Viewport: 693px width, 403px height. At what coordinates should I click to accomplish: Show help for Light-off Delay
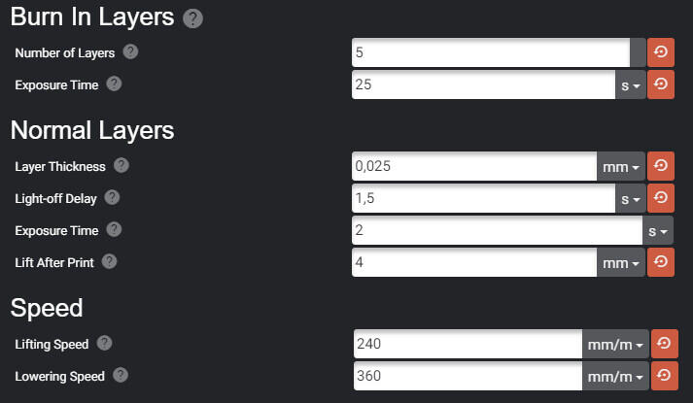pyautogui.click(x=112, y=198)
